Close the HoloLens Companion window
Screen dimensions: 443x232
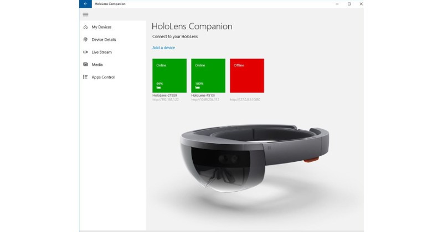pos(361,4)
